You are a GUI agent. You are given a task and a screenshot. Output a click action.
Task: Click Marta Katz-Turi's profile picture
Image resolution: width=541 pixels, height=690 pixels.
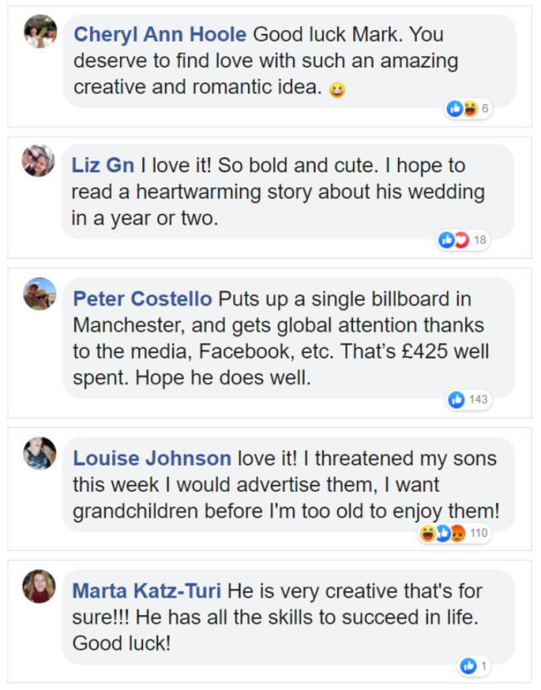(39, 586)
